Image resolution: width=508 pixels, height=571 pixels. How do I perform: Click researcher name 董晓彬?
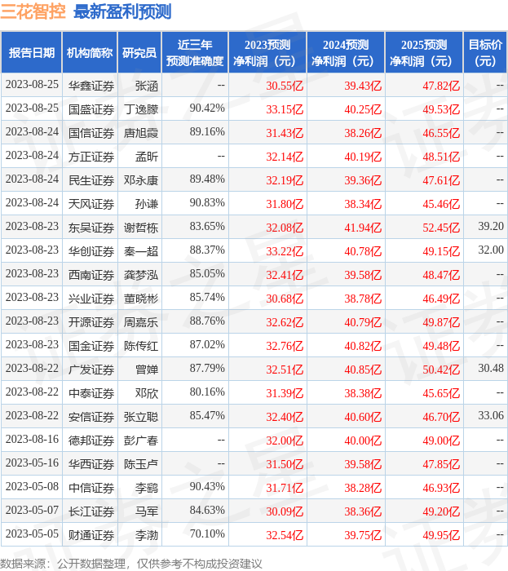pyautogui.click(x=141, y=299)
